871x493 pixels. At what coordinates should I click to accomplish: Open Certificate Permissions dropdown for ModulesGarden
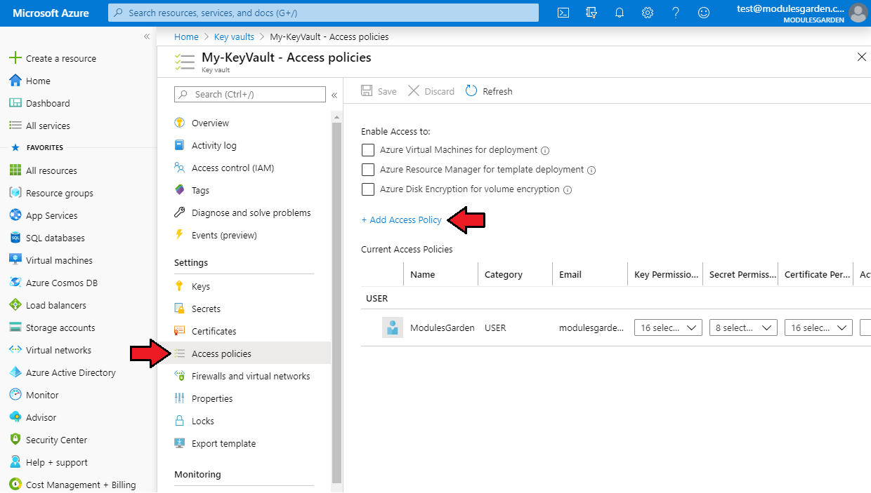tap(818, 327)
